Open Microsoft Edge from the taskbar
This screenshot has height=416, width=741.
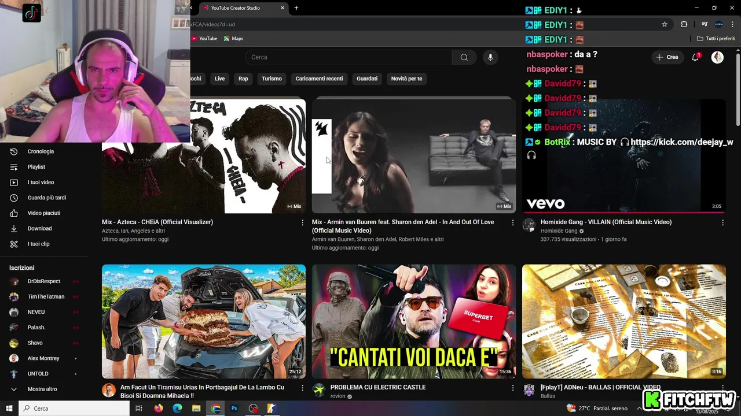(x=178, y=408)
